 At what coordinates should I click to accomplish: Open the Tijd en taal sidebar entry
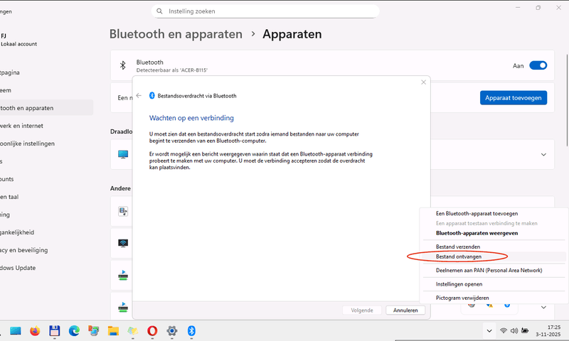click(x=9, y=197)
